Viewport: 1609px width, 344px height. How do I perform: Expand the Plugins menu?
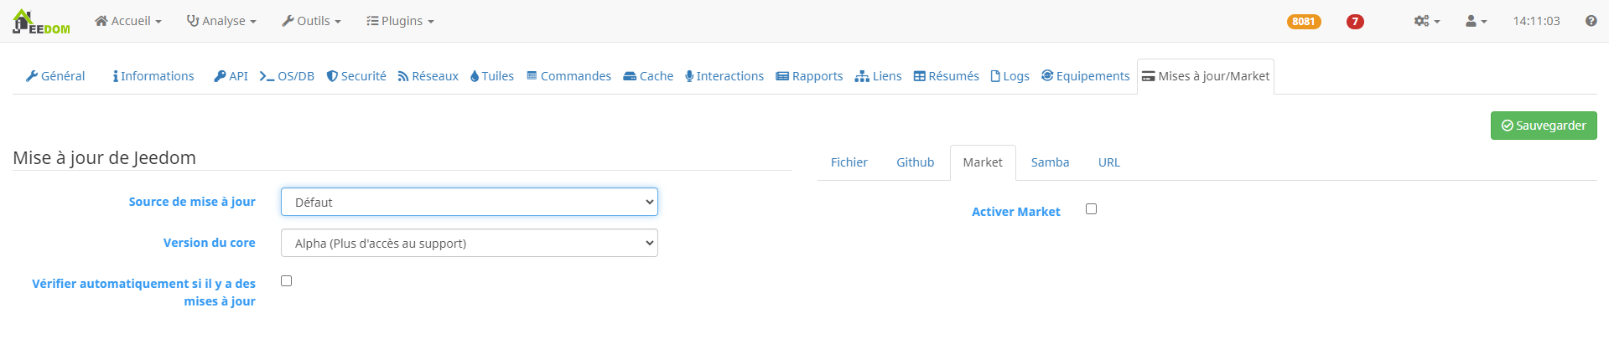click(x=400, y=21)
